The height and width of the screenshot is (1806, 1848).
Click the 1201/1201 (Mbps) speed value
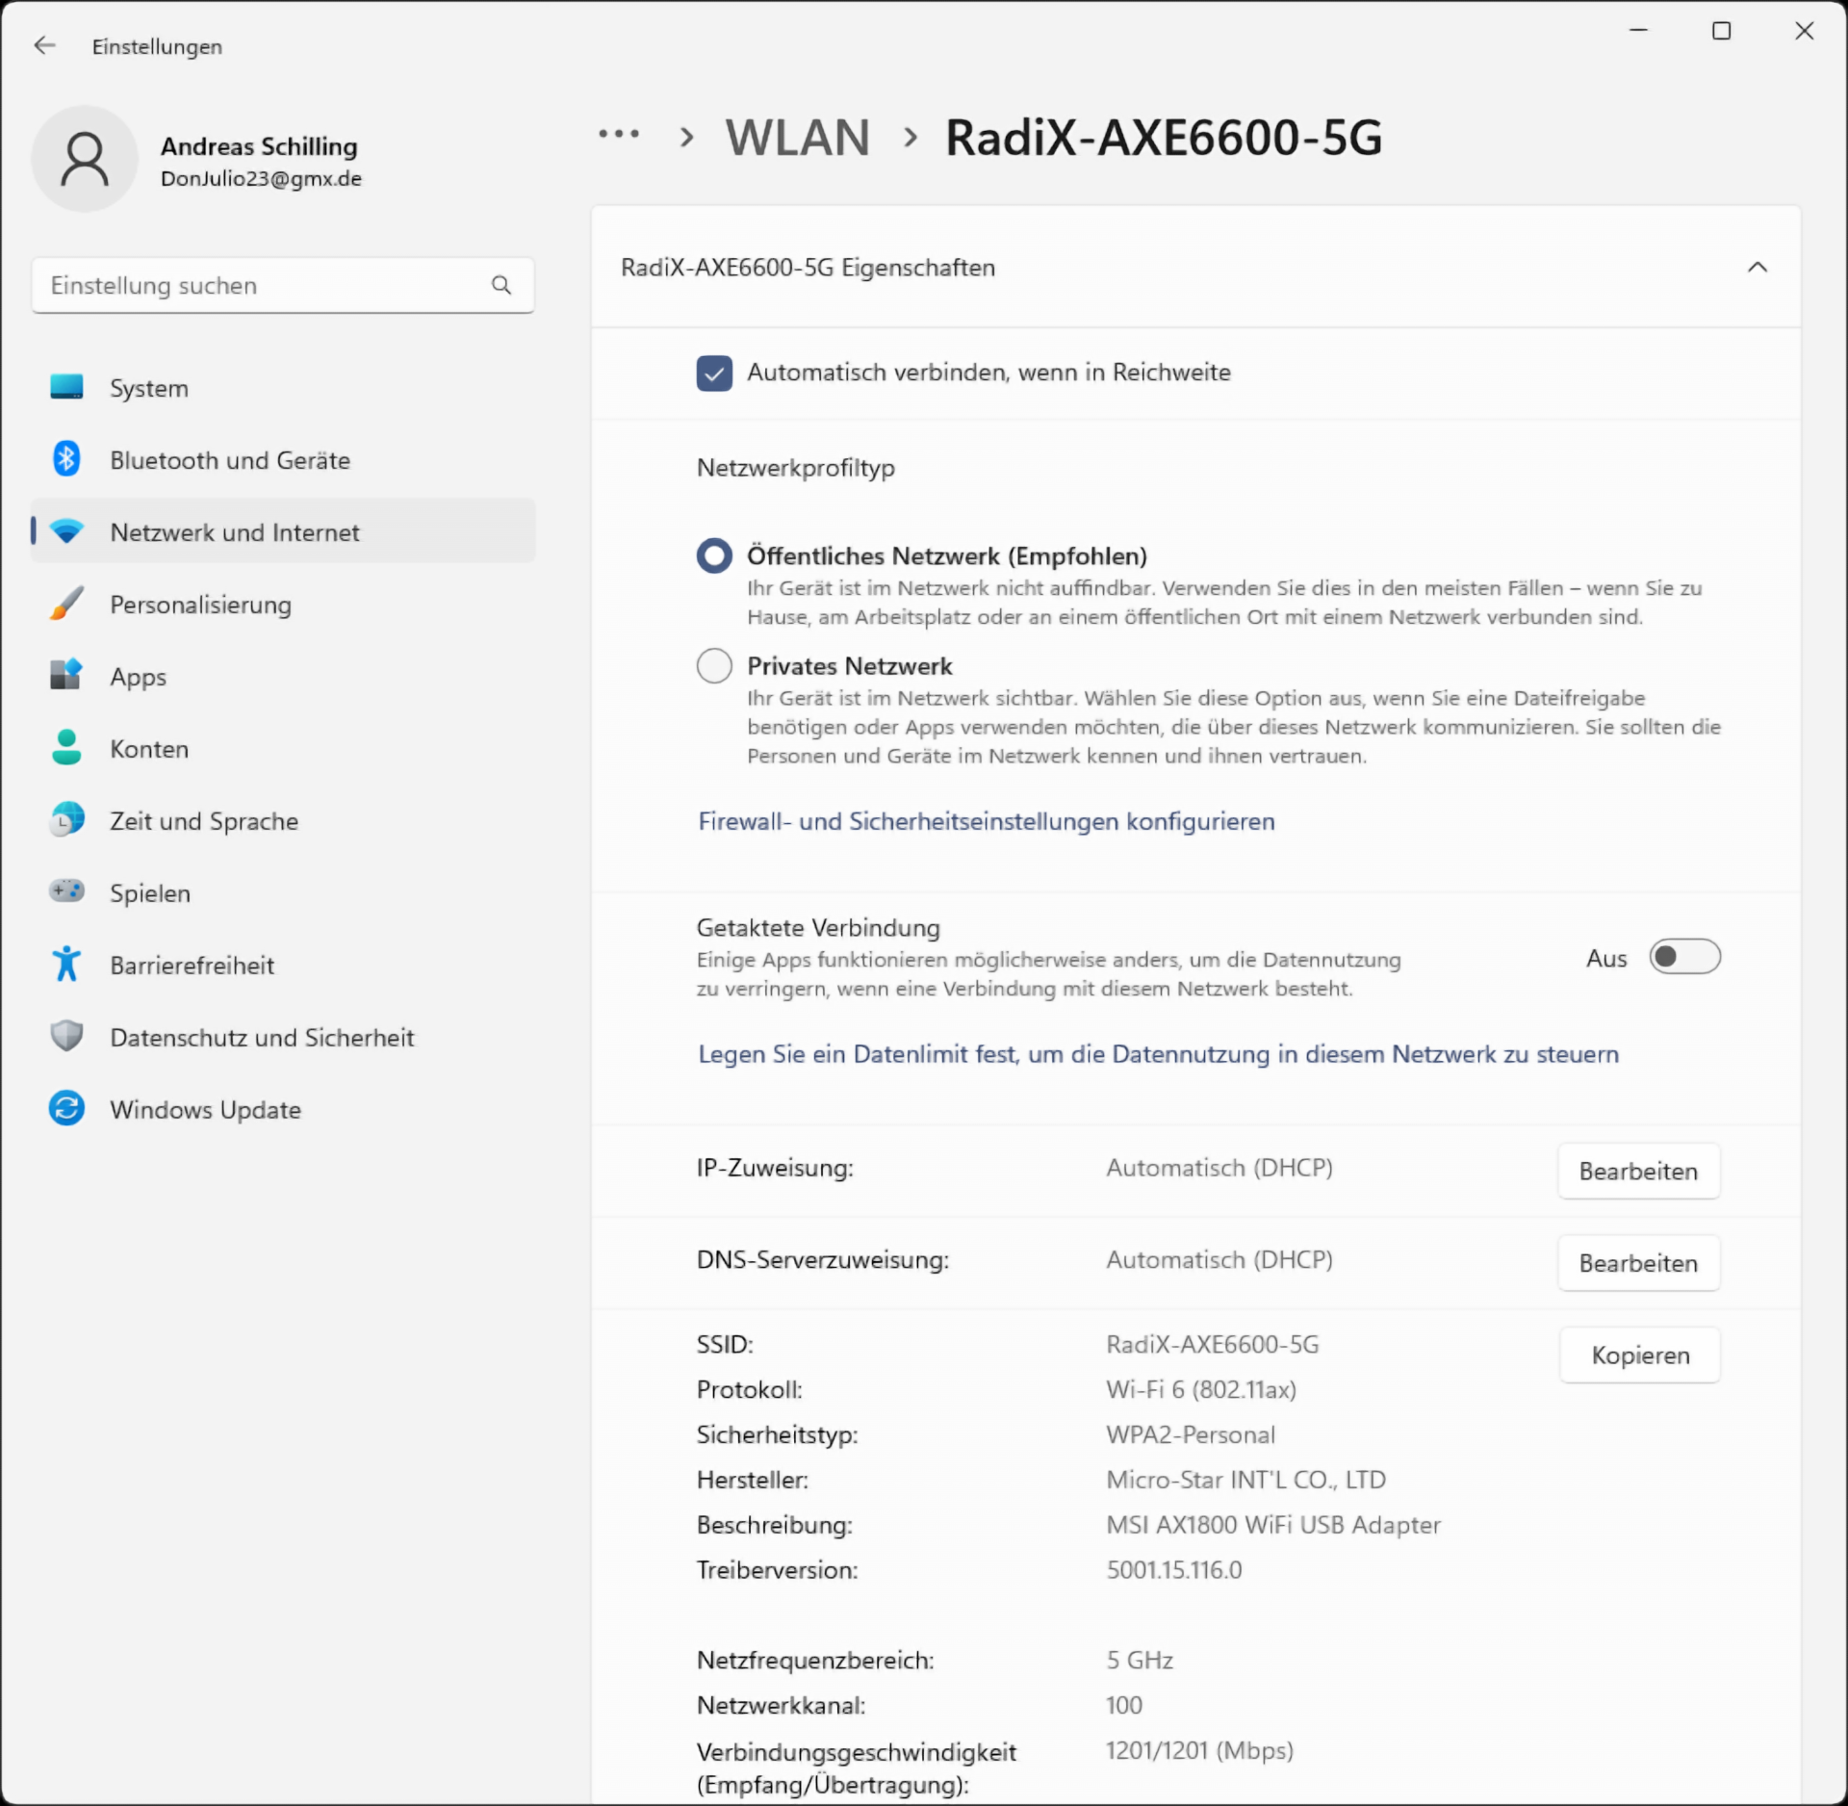1199,1750
